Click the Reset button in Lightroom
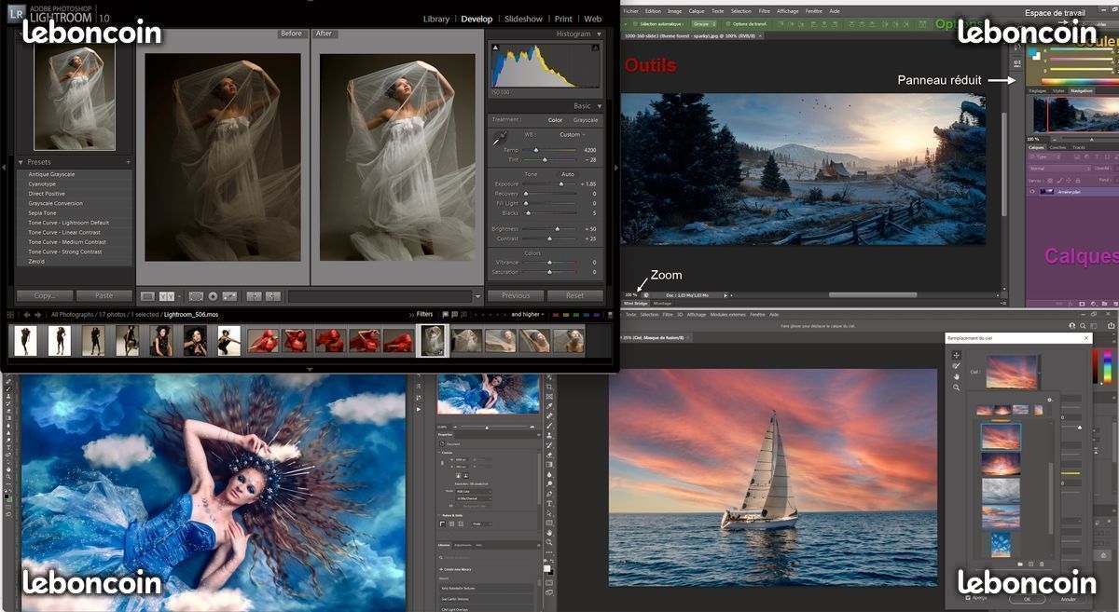 574,296
